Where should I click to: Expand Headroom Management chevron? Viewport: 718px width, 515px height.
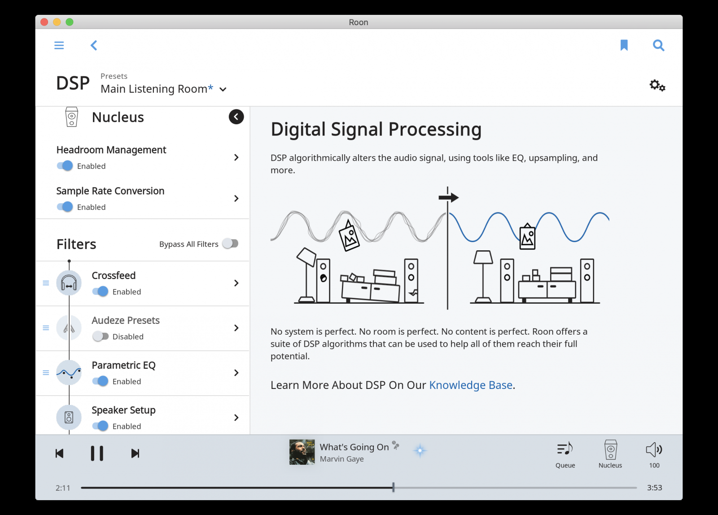point(236,157)
